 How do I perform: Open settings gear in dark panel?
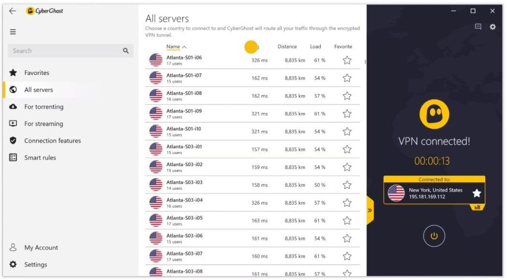point(493,27)
